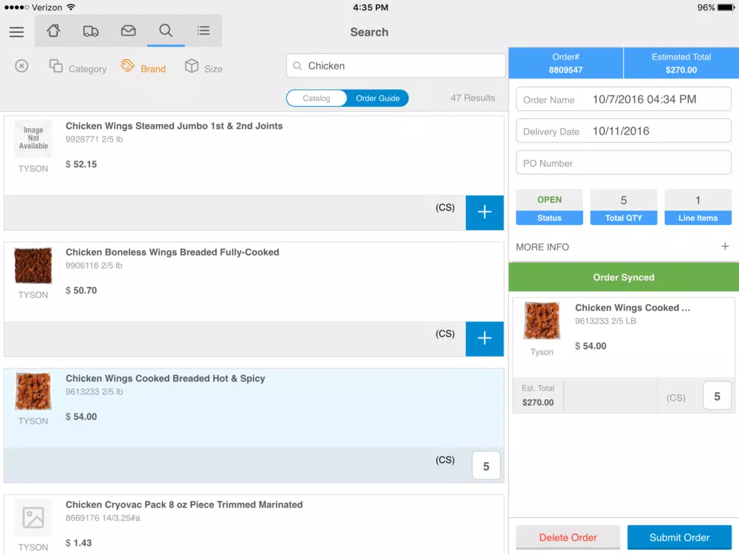Select Estimated Total $270.00 header
This screenshot has width=739, height=554.
[x=681, y=63]
